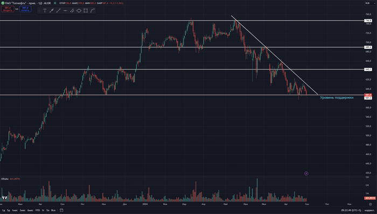Select the plain diagonal line tool

(x=58, y=11)
